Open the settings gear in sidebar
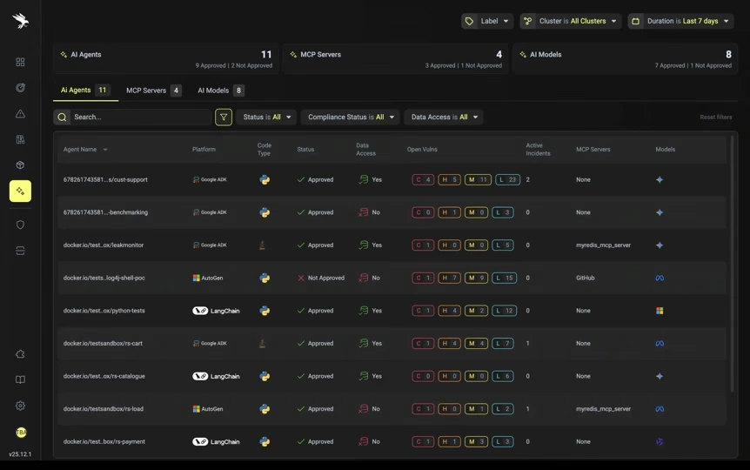Screen dimensions: 750x470 click(20, 406)
